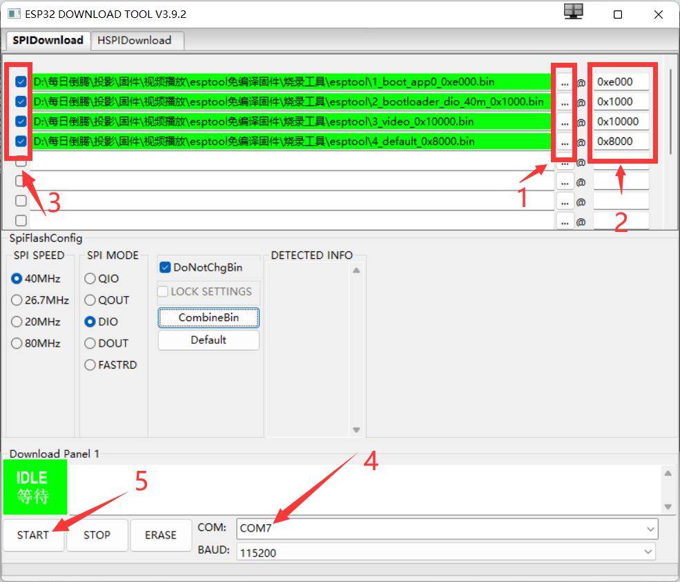
Task: Click browse button of sixth file row
Action: point(564,182)
